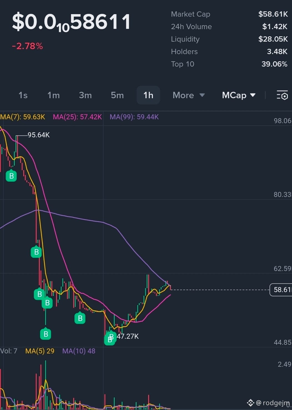Click the 44.85 axis price label
Viewport: 292px width, 410px height.
click(x=283, y=342)
